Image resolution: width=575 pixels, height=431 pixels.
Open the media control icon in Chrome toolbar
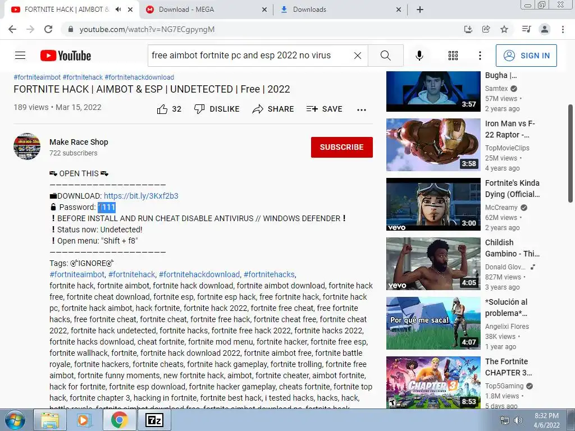pyautogui.click(x=526, y=29)
